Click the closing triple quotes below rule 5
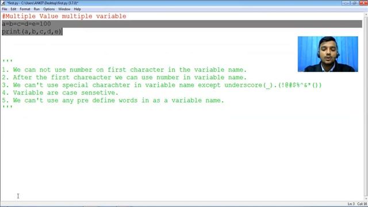Screen dimensions: 368x207 pyautogui.click(x=7, y=108)
